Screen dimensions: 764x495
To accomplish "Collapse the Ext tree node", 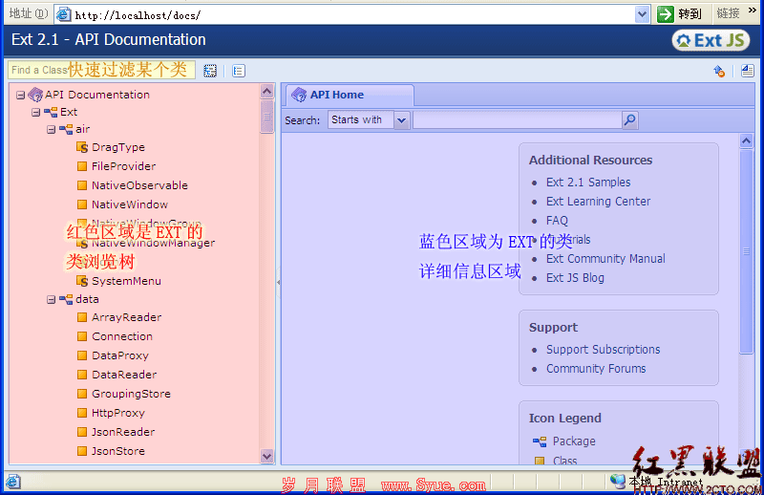I will [x=35, y=113].
